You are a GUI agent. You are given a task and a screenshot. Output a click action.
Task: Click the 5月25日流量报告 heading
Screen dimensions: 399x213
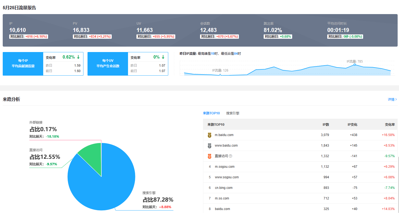(19, 8)
